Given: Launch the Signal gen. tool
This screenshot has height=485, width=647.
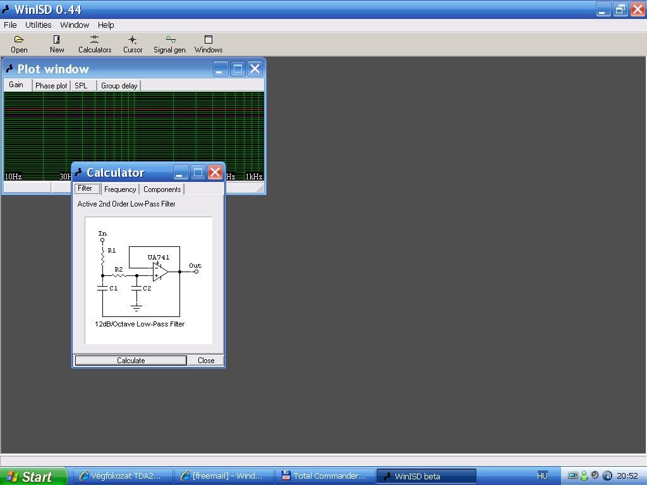Looking at the screenshot, I should (x=170, y=44).
